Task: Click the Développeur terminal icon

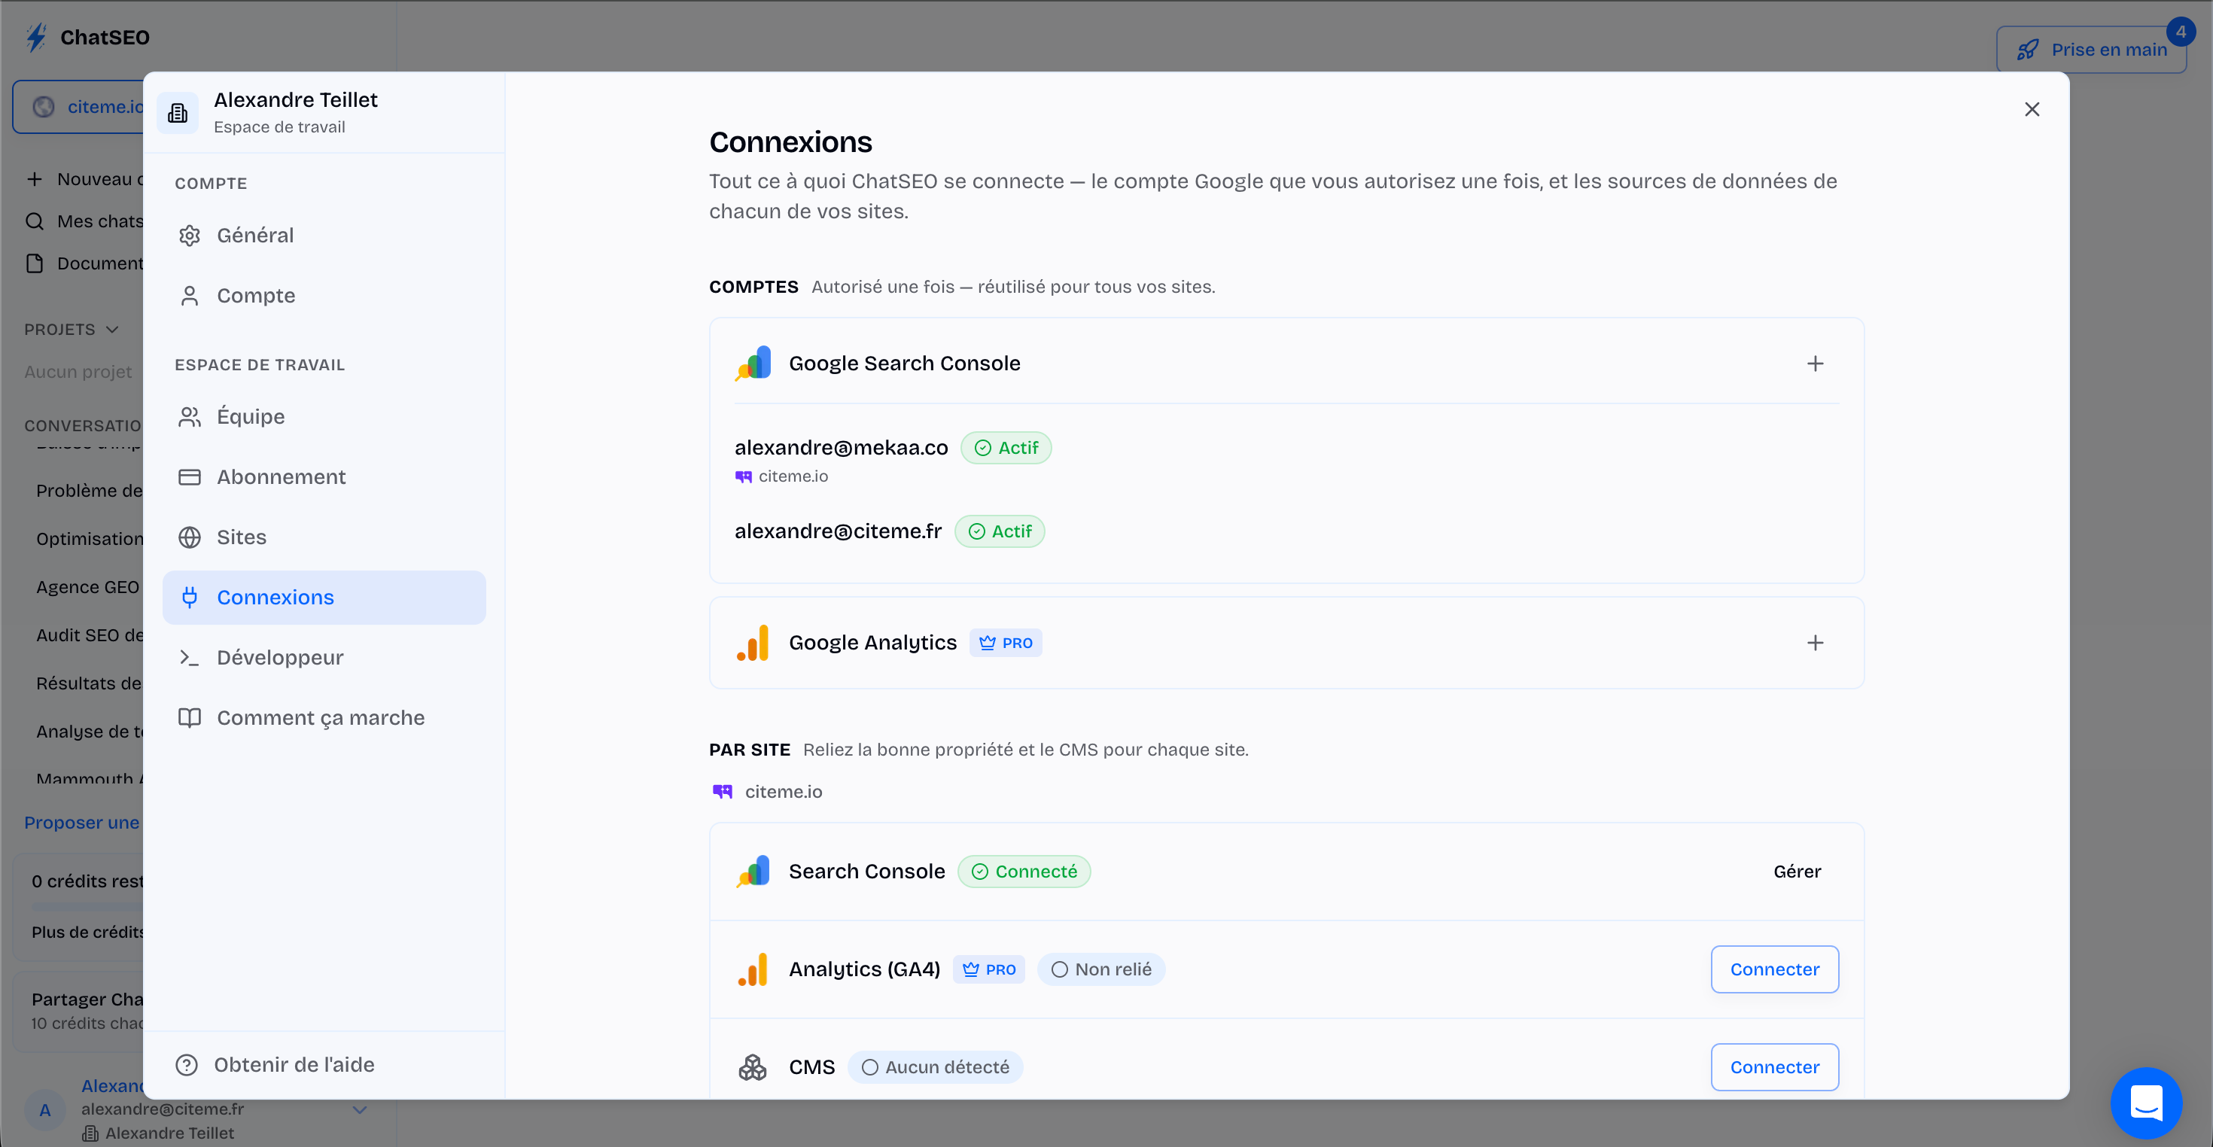Action: click(x=189, y=657)
